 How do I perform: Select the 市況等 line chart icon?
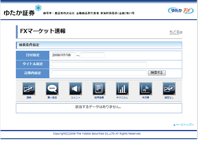coord(146,89)
